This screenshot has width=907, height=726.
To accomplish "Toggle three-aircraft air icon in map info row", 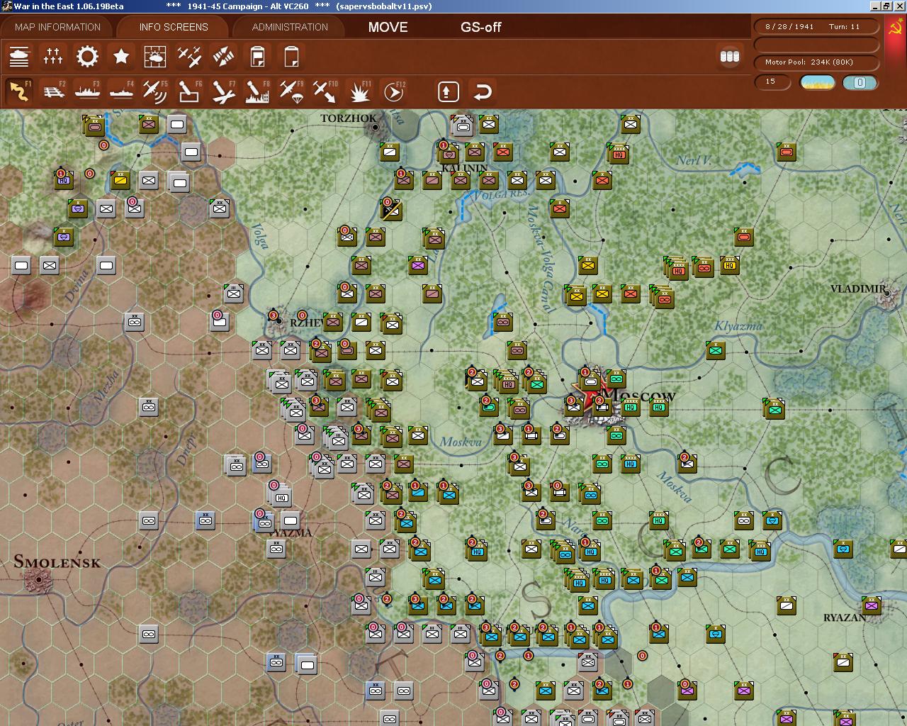I will (x=189, y=57).
